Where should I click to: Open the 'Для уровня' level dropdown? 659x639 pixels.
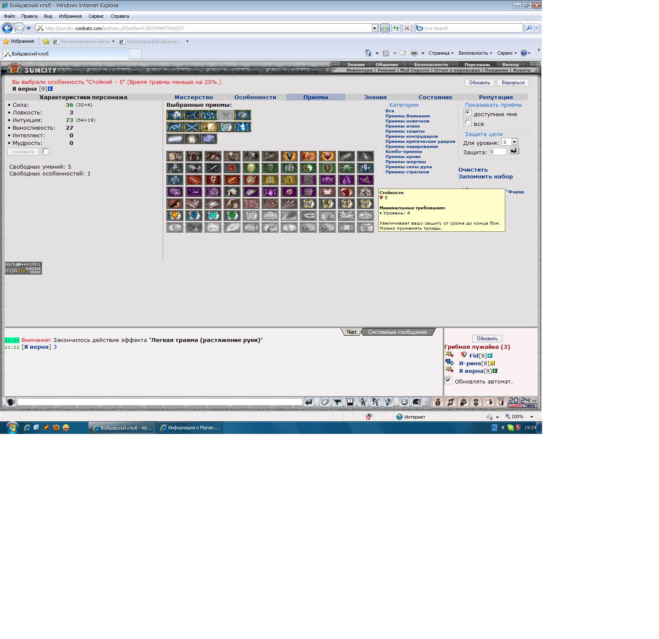pos(510,142)
